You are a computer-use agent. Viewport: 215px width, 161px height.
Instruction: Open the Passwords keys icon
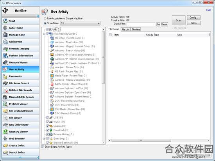tap(5, 76)
